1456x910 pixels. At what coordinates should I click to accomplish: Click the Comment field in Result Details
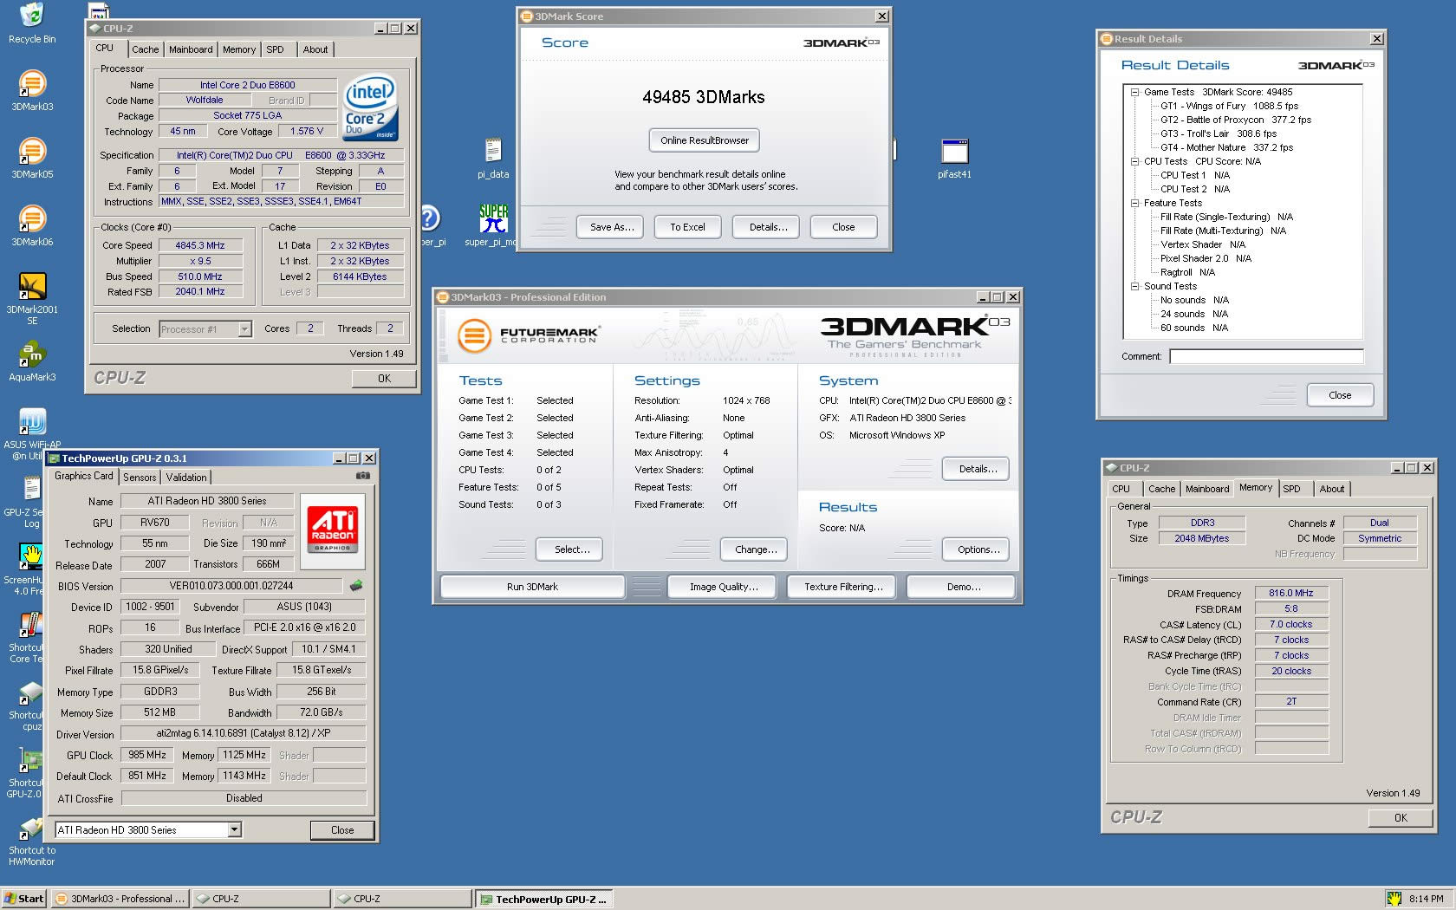tap(1266, 356)
